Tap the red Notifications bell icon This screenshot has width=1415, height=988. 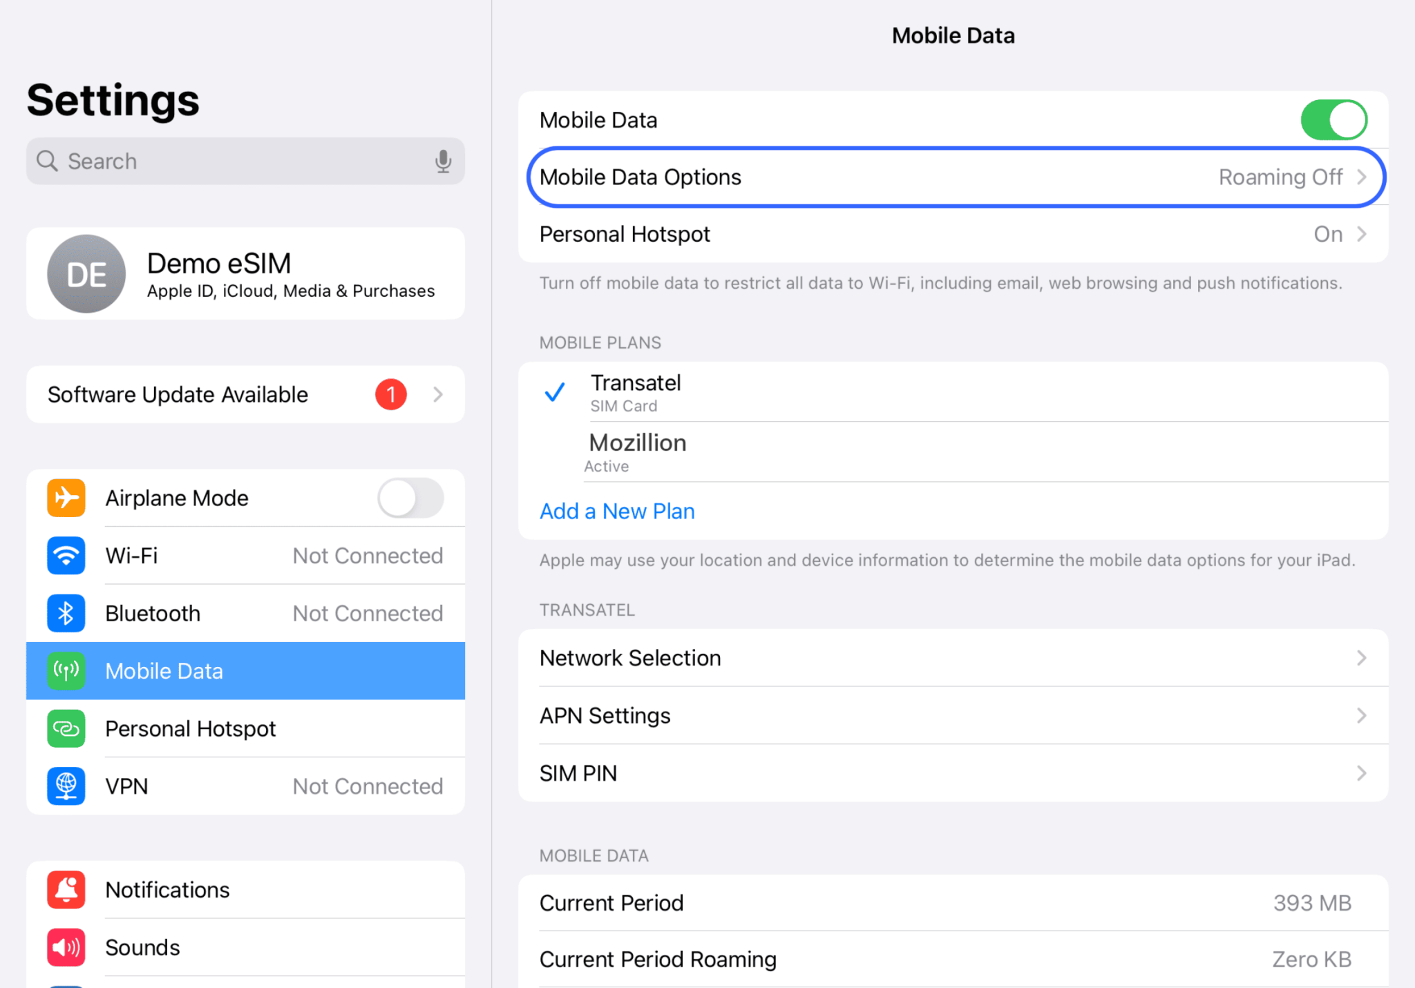click(x=66, y=889)
